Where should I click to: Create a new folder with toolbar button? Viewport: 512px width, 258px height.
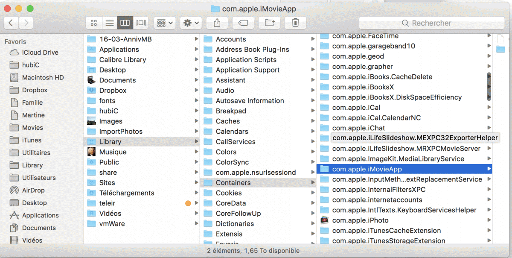[270, 23]
